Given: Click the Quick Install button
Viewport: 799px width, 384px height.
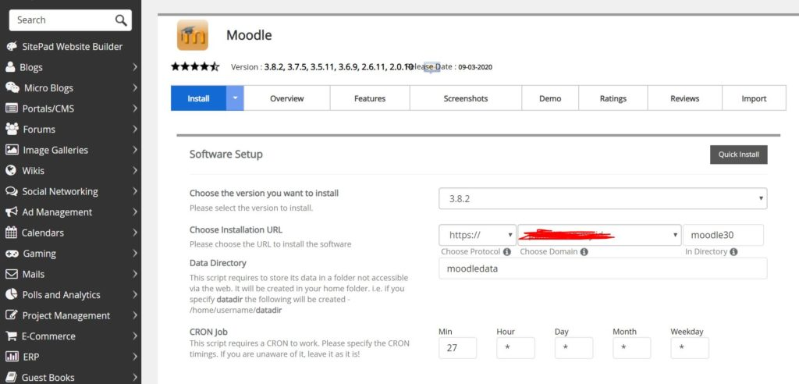Looking at the screenshot, I should coord(739,155).
